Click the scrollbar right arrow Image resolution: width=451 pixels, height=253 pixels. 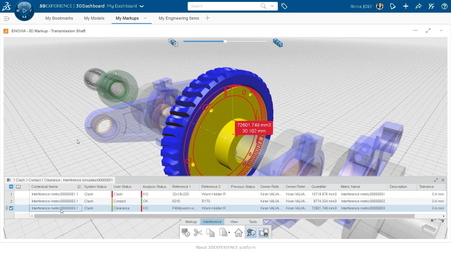pos(443,216)
